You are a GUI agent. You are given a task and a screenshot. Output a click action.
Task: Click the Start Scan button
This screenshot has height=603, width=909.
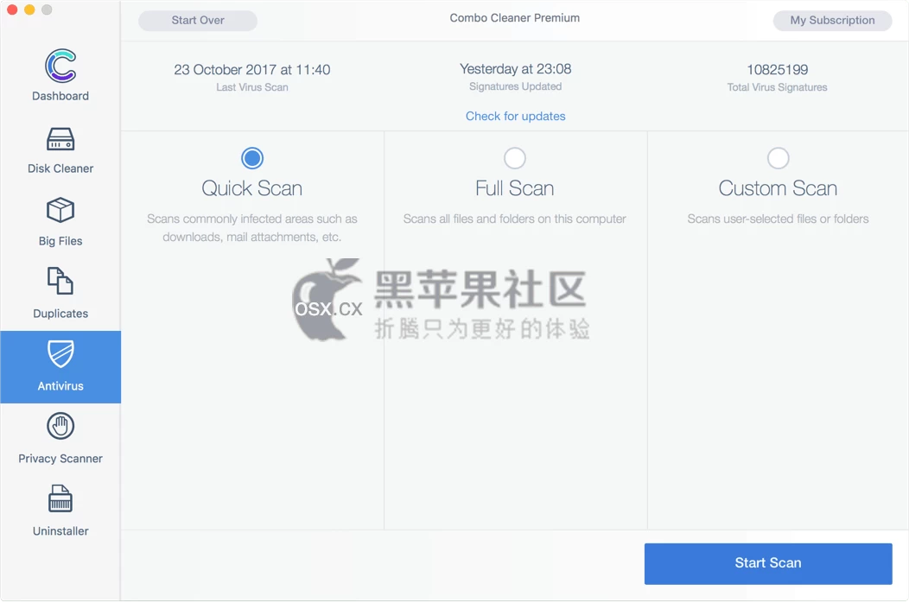pos(768,563)
